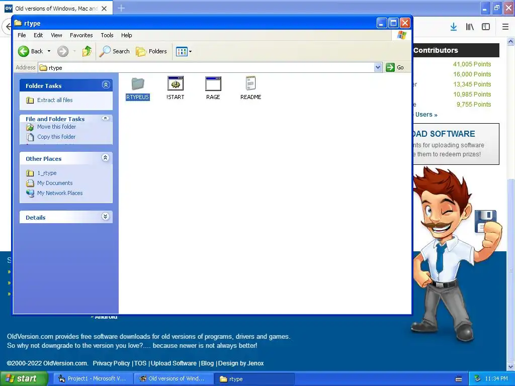Click Extract all files
The height and width of the screenshot is (386, 515).
click(55, 100)
